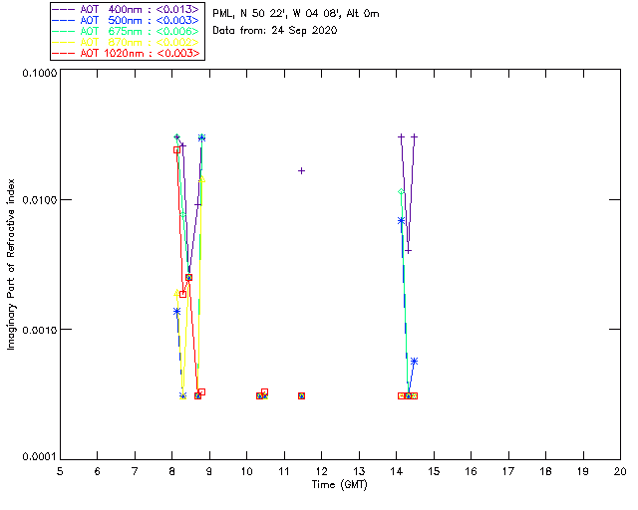Click the 'Imaginary Part of Refractive Index' axis label
The height and width of the screenshot is (510, 638).
point(12,264)
